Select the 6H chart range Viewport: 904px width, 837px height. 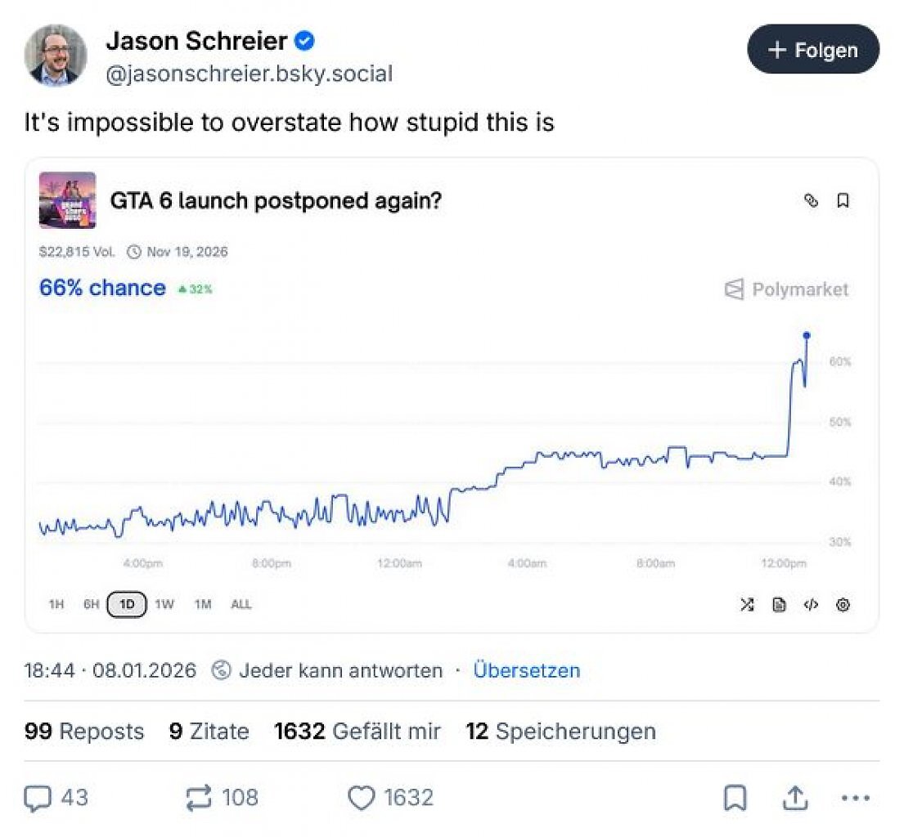coord(91,604)
